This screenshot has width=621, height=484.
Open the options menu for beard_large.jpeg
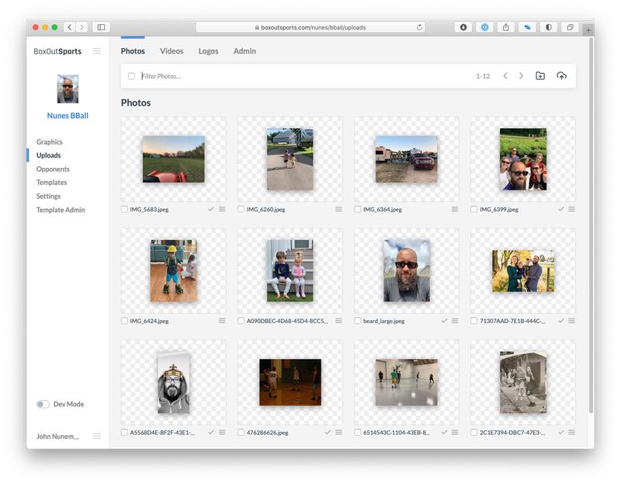[x=455, y=320]
